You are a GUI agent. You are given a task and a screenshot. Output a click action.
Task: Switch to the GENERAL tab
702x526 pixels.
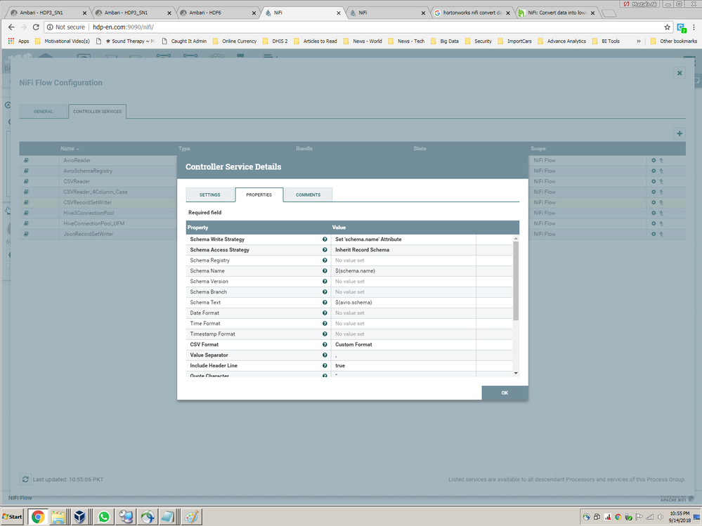tap(44, 111)
